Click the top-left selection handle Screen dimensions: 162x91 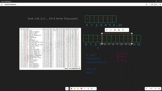pos(102,33)
